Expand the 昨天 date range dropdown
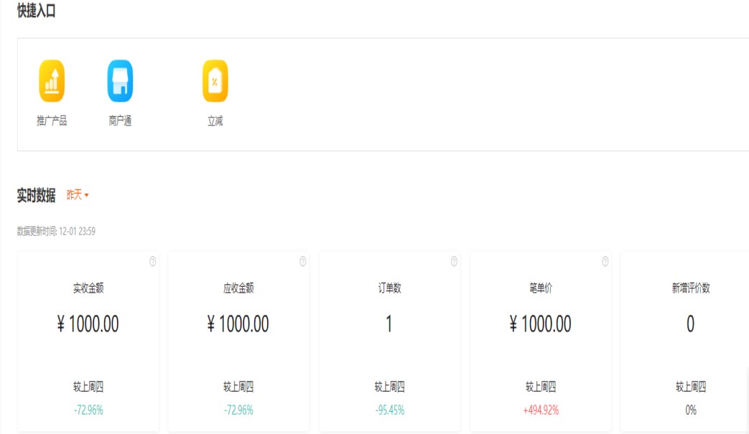The image size is (749, 434). [78, 195]
